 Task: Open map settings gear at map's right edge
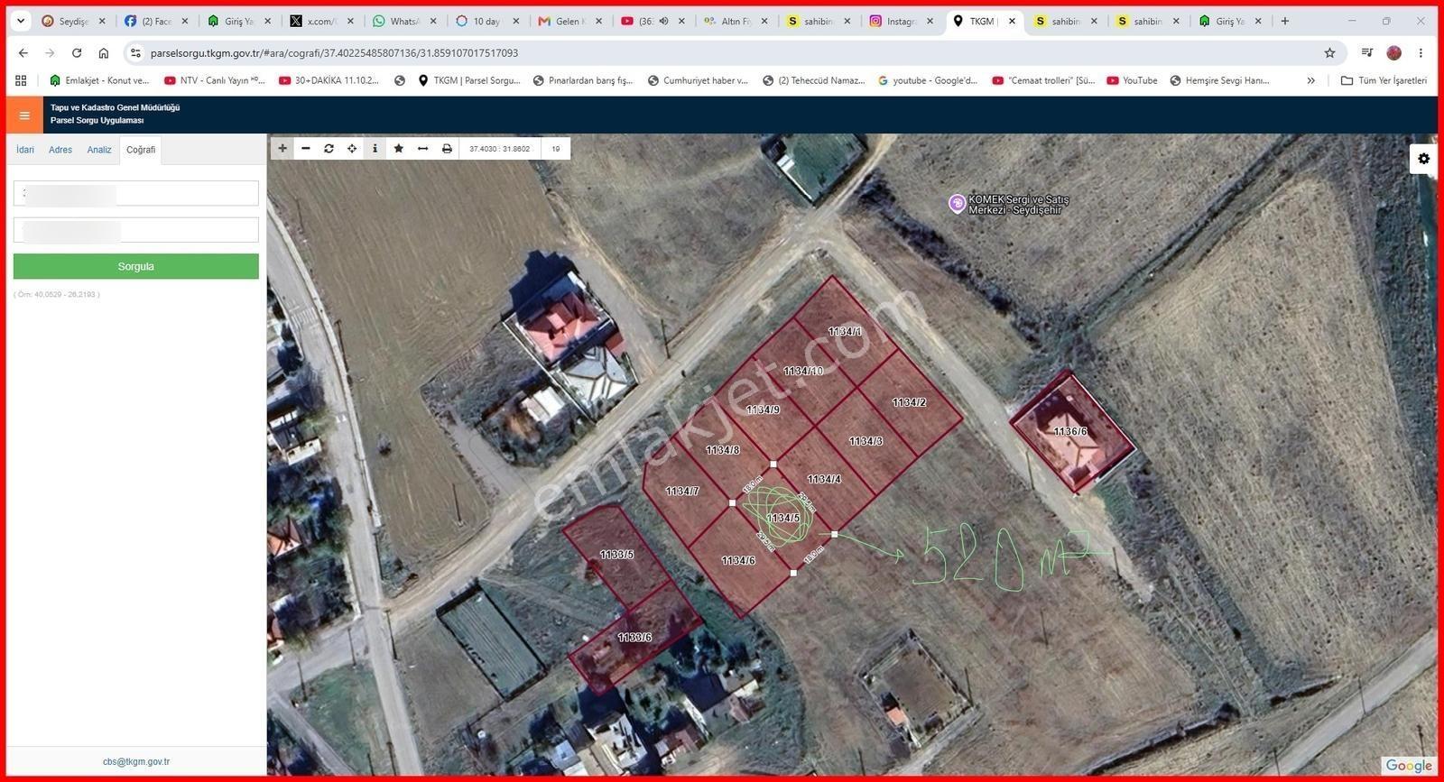point(1423,159)
